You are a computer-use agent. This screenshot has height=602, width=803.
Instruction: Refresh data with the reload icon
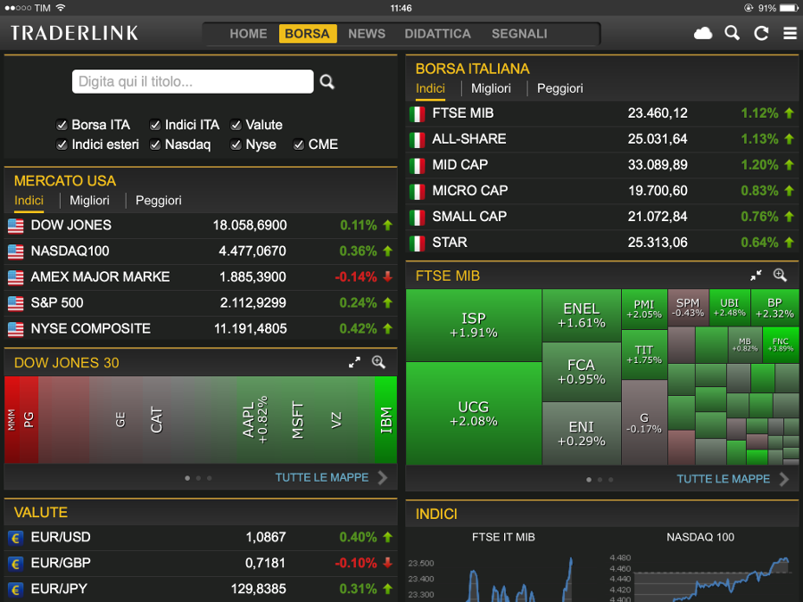(761, 34)
